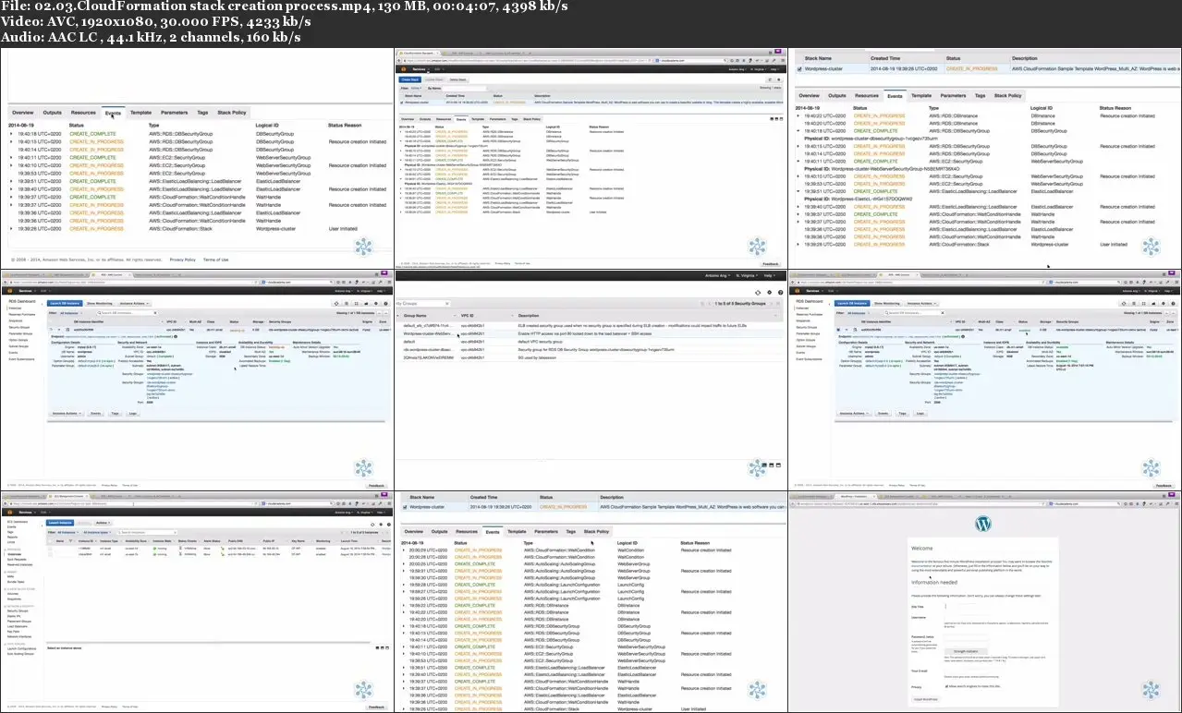Viewport: 1182px width, 713px height.
Task: Click Show Monitoring in fourth frame
Action: point(100,303)
